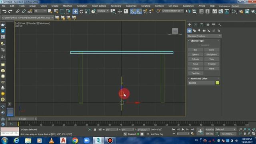Open the Curve Editor icon

(220, 11)
